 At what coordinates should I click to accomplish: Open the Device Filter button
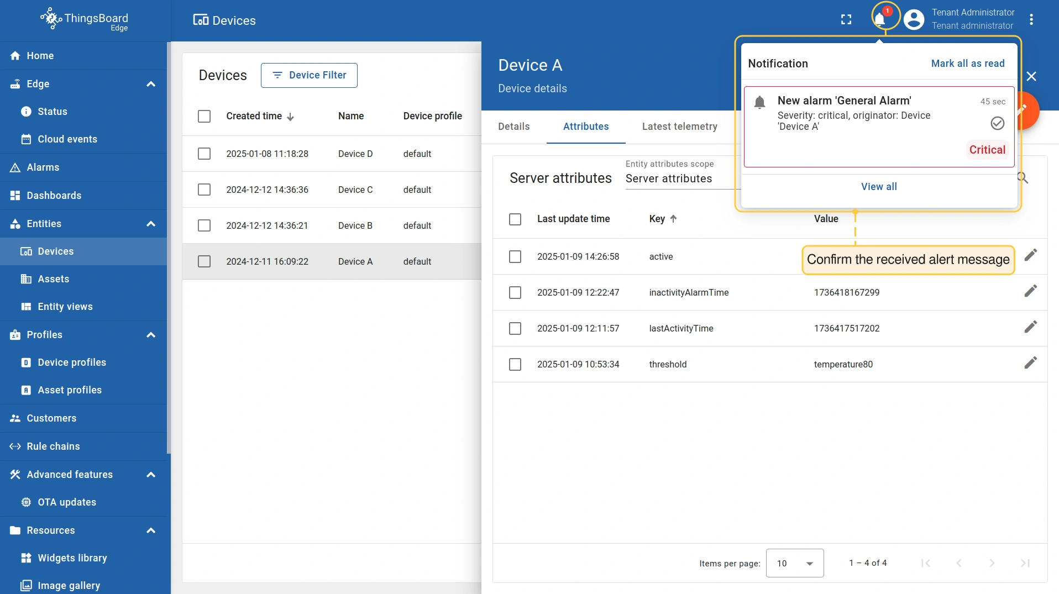pyautogui.click(x=309, y=75)
